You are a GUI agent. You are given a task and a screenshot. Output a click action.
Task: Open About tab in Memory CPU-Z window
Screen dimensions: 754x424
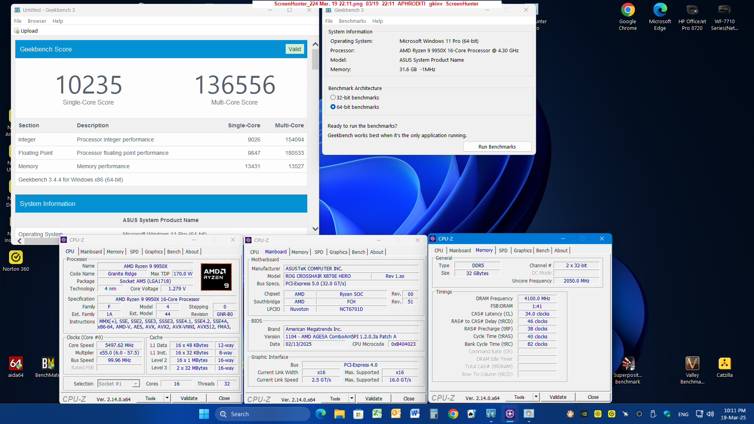(561, 250)
